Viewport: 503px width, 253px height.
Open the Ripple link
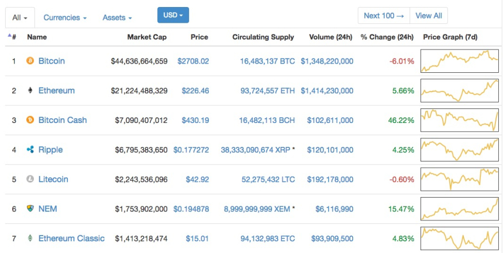(51, 150)
